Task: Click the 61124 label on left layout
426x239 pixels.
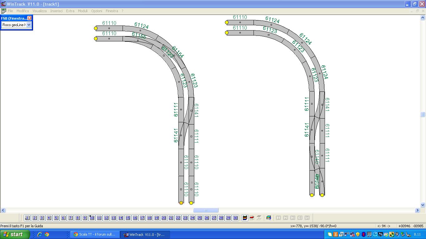Action: pos(142,26)
